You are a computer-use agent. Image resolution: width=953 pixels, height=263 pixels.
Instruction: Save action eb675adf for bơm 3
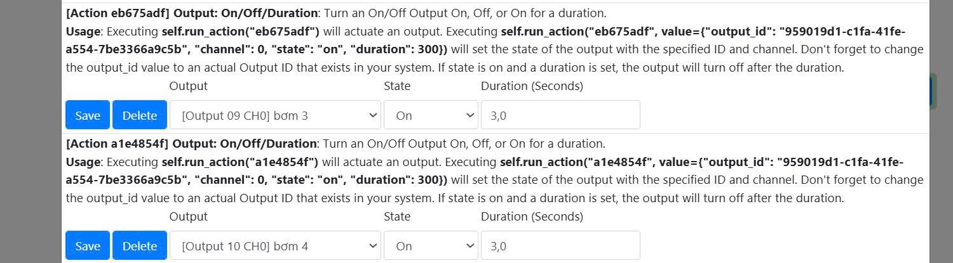pos(88,115)
